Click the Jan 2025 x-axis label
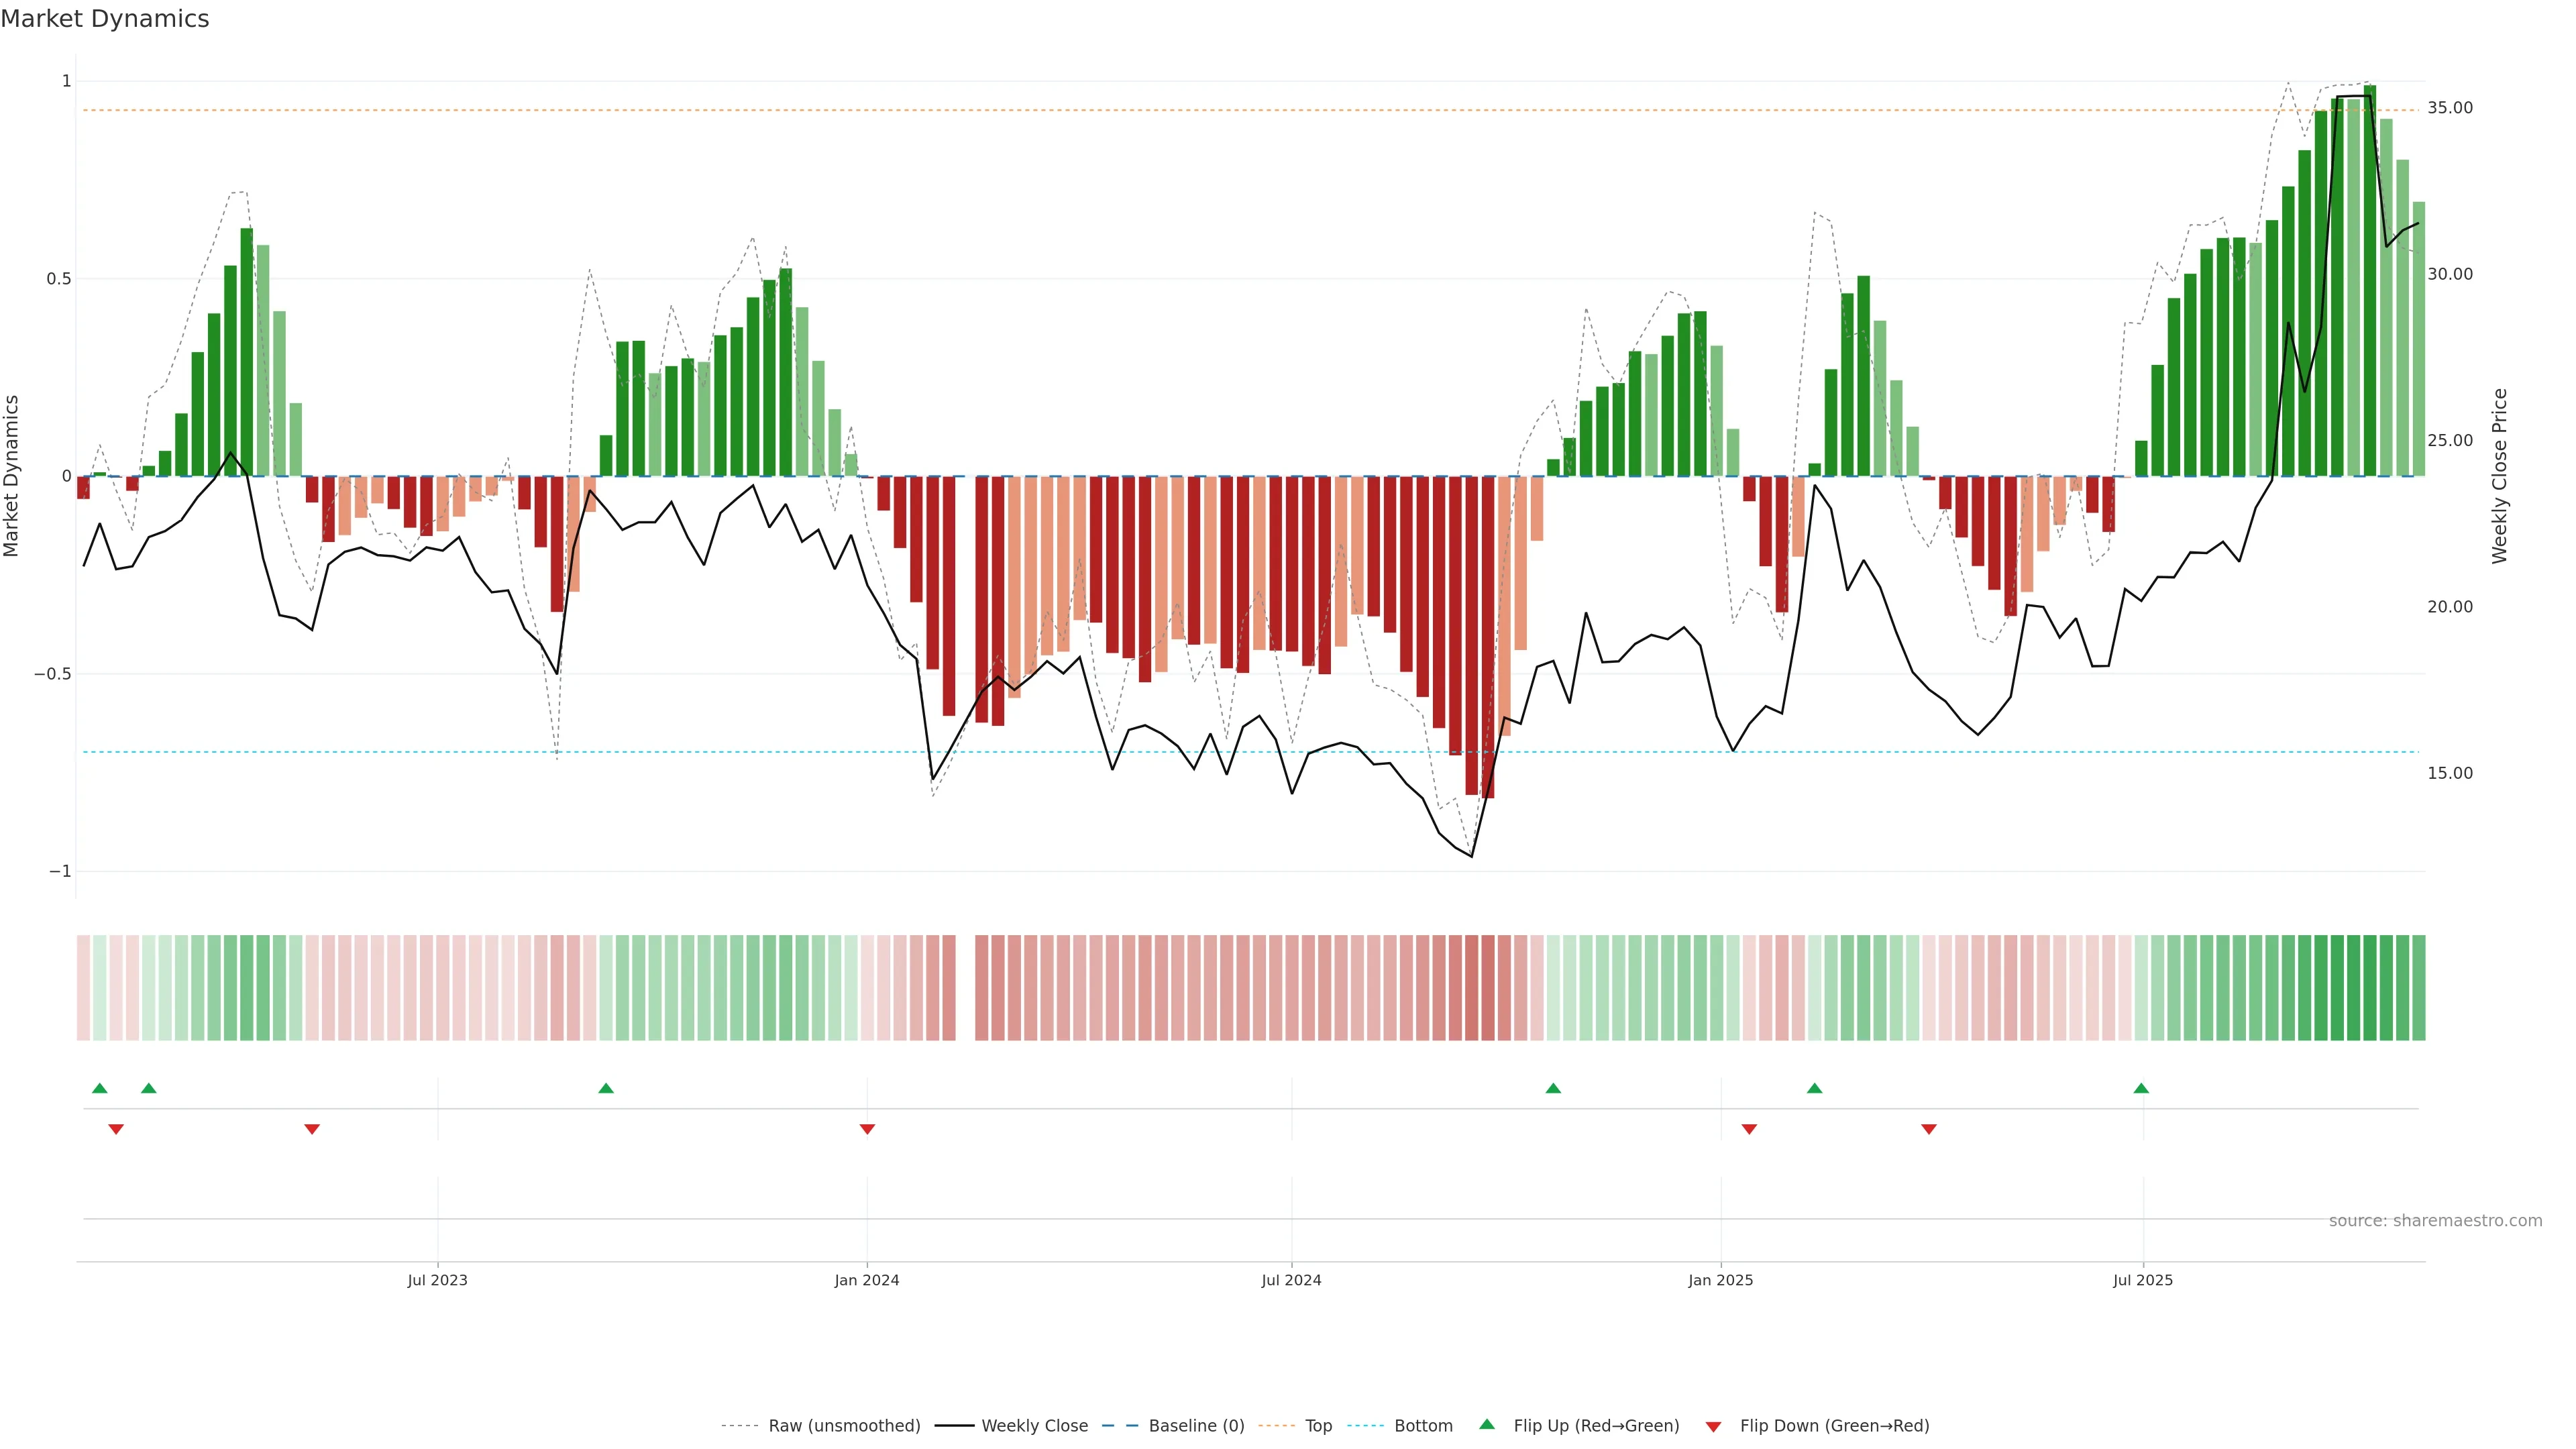 pyautogui.click(x=1720, y=1280)
